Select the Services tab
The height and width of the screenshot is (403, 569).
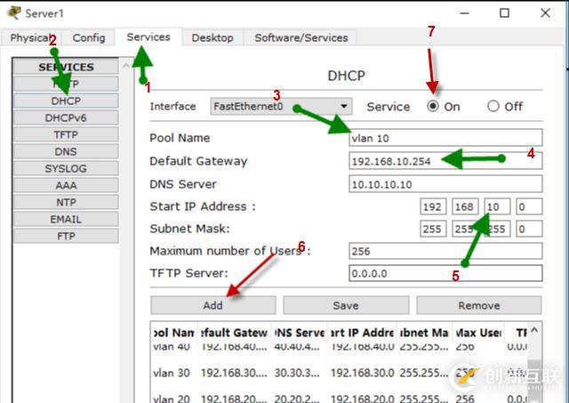click(x=148, y=37)
